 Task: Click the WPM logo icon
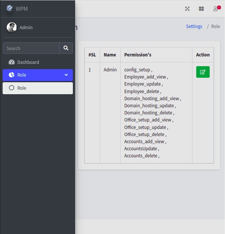pyautogui.click(x=9, y=8)
